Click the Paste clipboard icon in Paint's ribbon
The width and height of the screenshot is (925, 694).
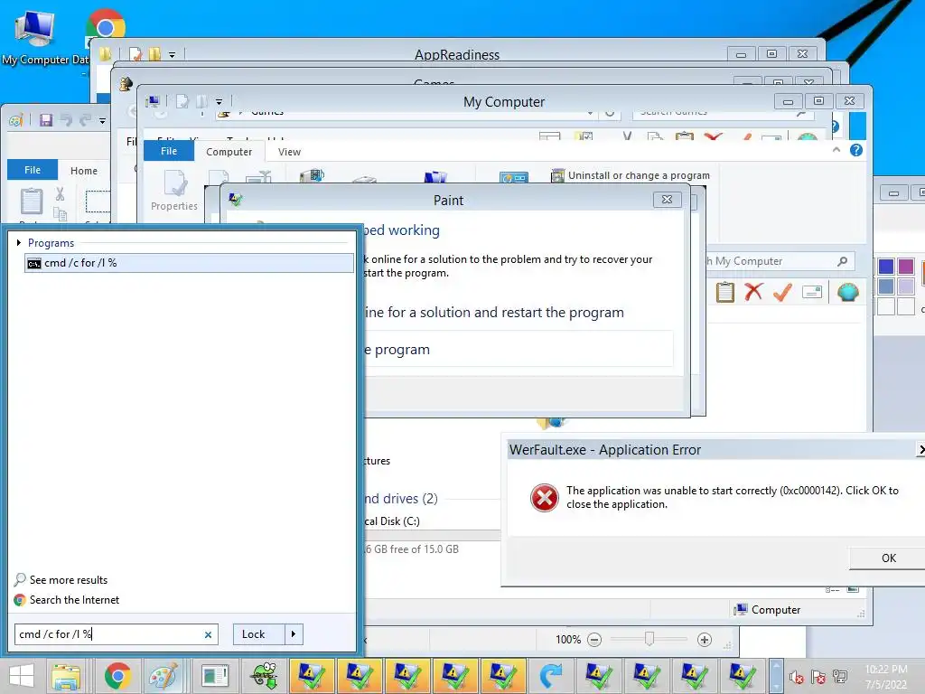pyautogui.click(x=32, y=202)
